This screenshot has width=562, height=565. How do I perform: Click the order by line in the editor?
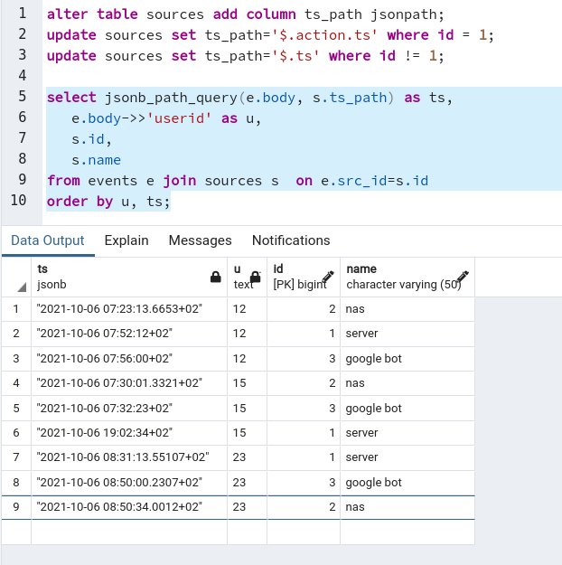pyautogui.click(x=108, y=201)
